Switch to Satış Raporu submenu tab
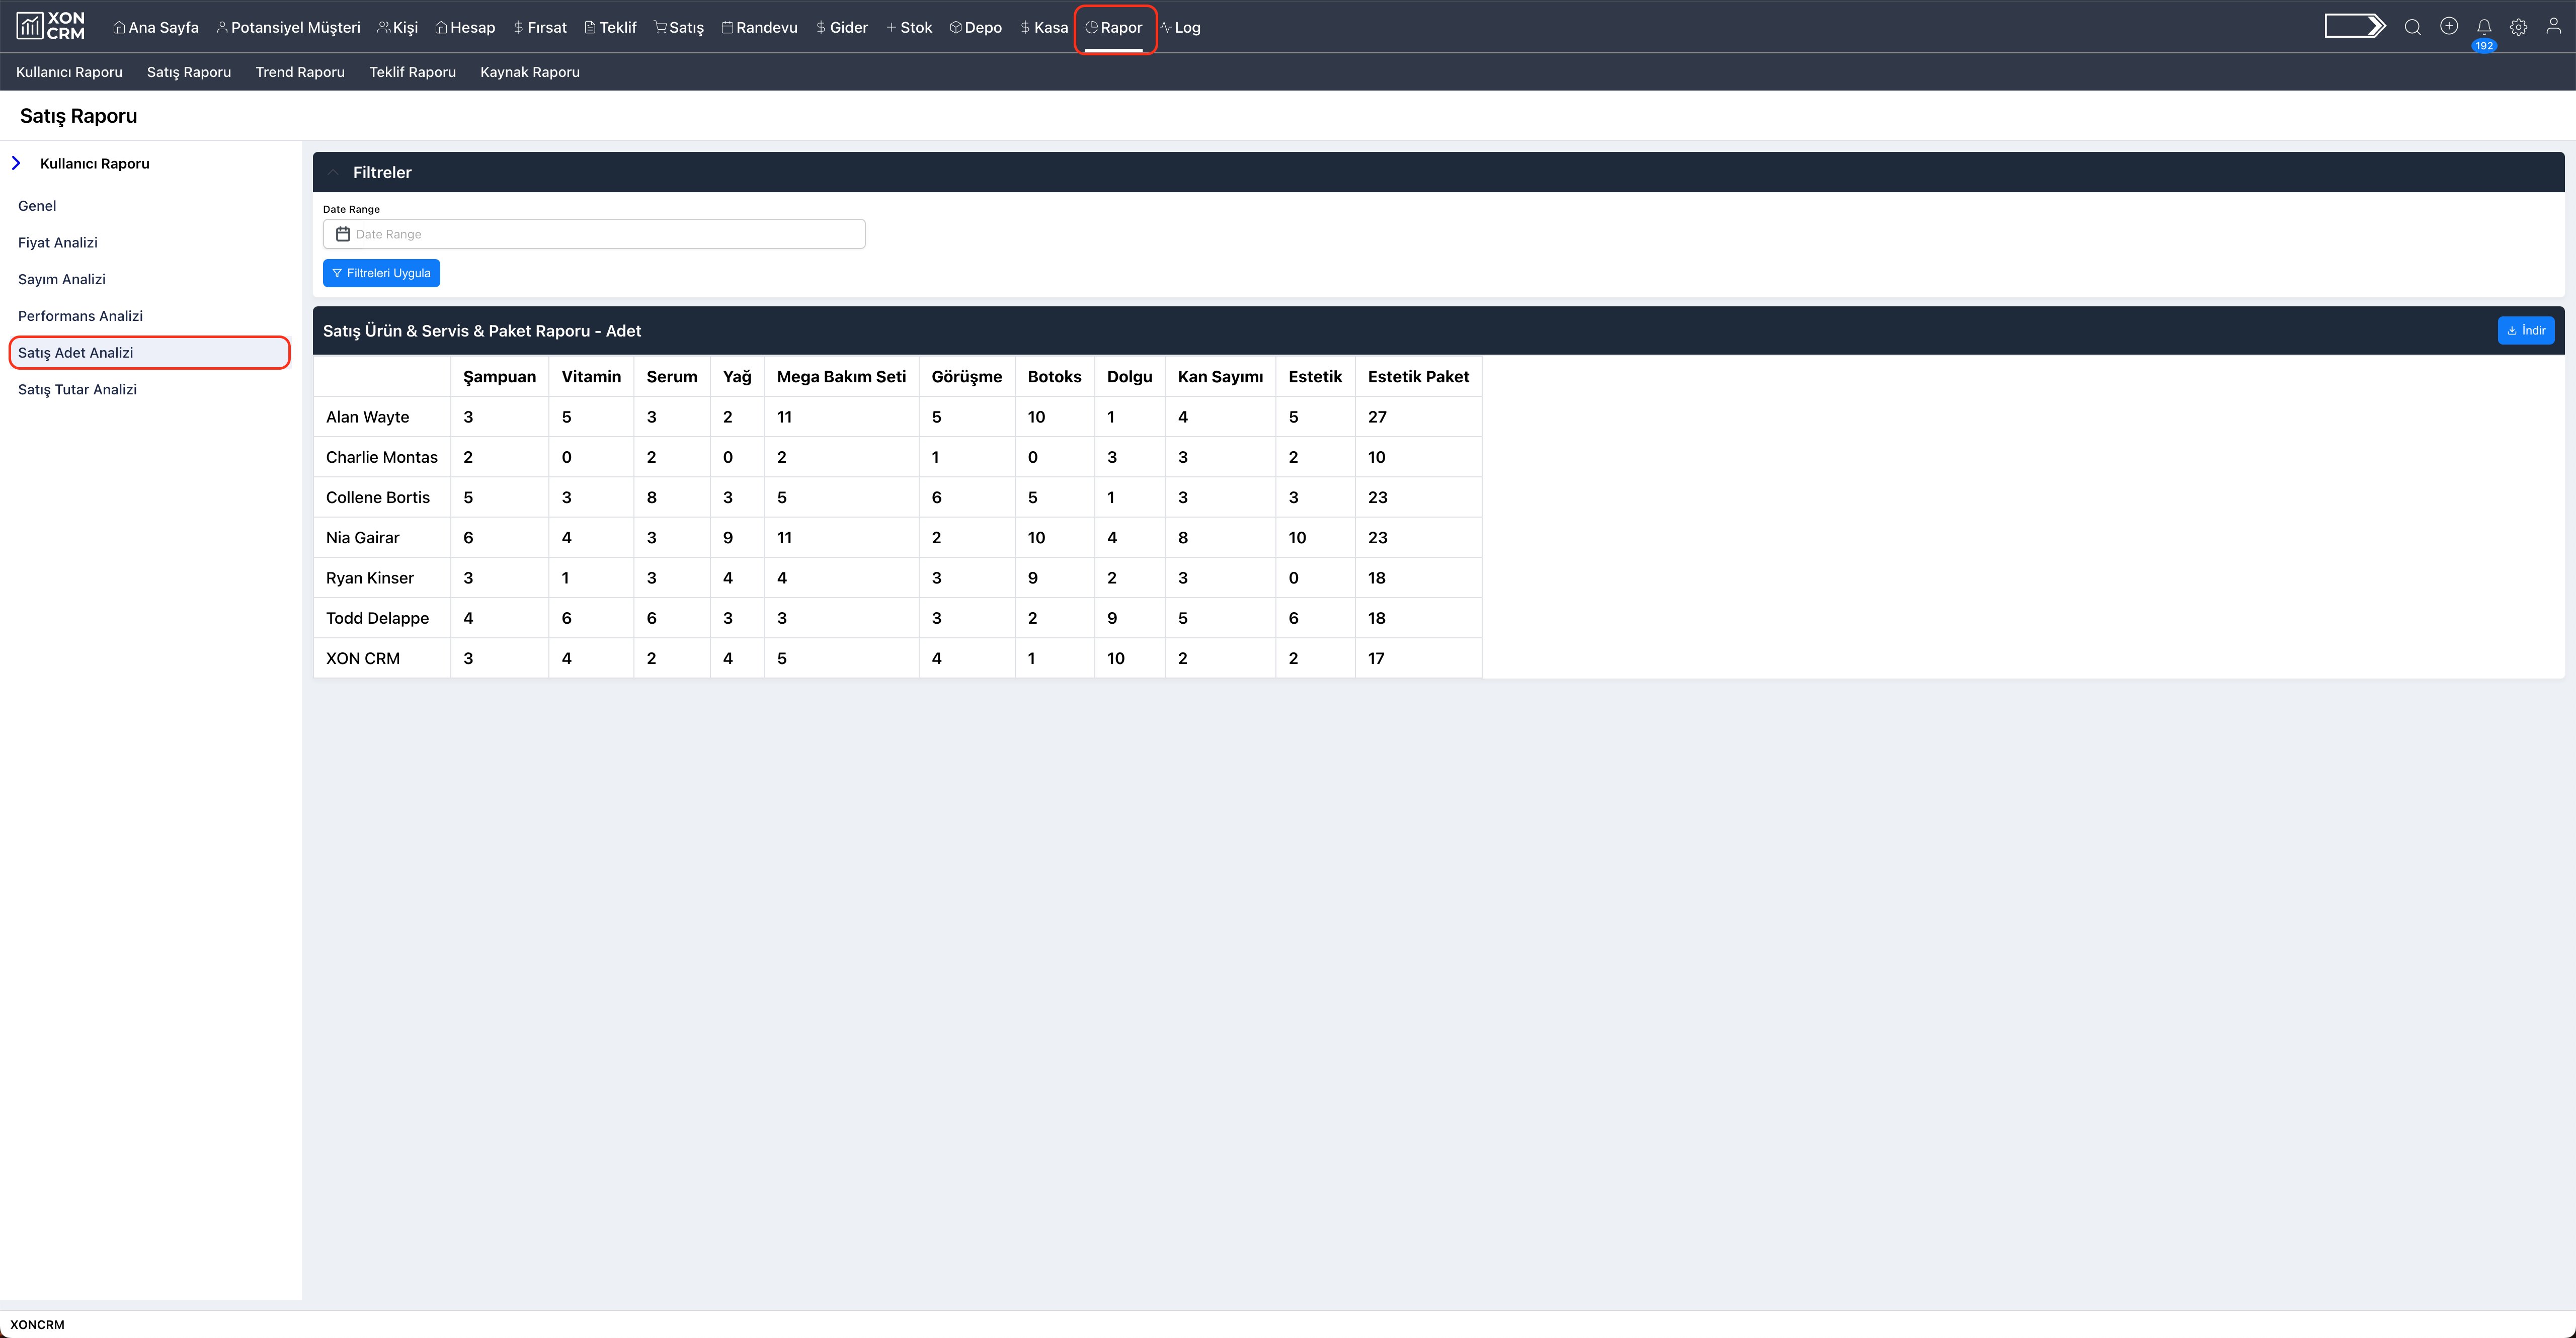The height and width of the screenshot is (1338, 2576). pos(189,72)
